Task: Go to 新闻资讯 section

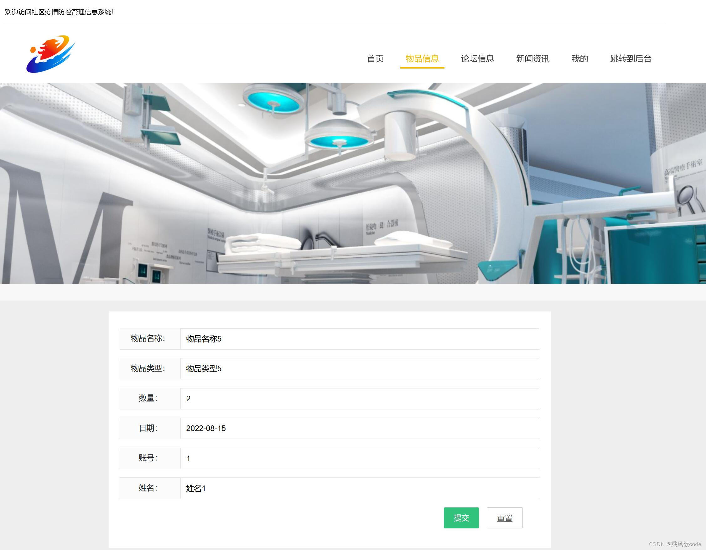Action: tap(533, 59)
